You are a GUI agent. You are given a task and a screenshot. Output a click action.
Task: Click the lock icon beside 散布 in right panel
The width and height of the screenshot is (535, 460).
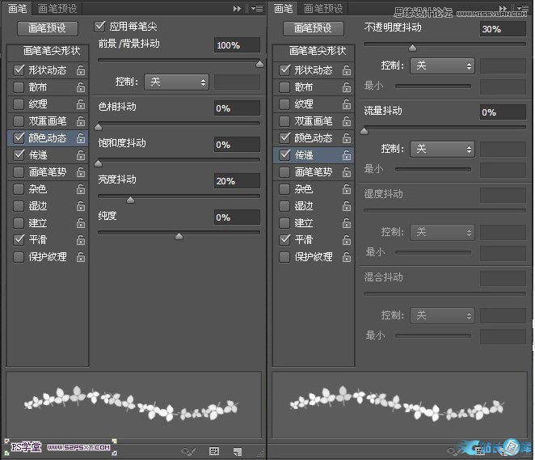point(346,87)
